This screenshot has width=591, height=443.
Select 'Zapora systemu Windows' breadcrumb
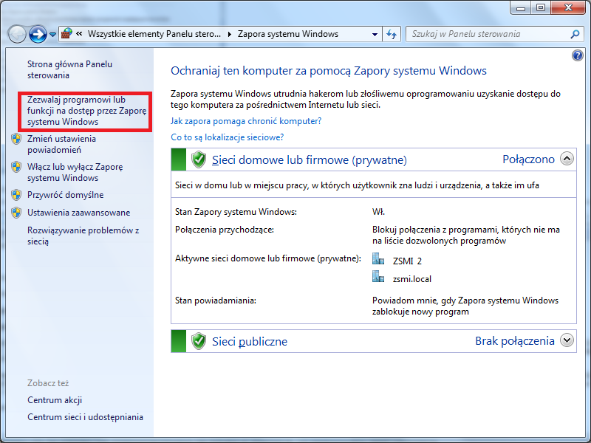[288, 34]
